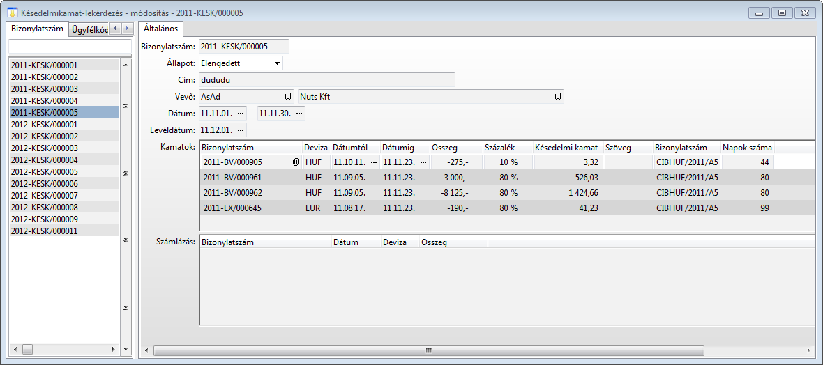Open date picker for Levéldátum 11.12.01.
823x365 pixels.
click(241, 130)
